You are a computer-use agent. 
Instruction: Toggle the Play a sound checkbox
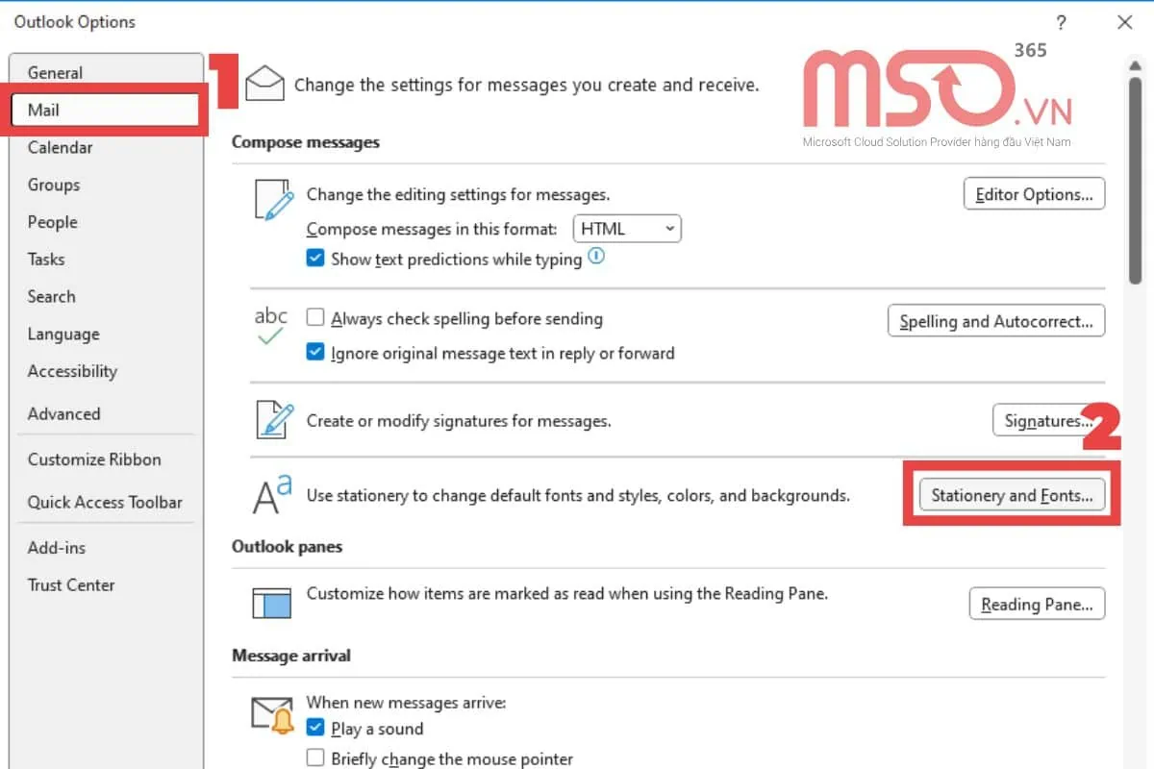click(314, 728)
